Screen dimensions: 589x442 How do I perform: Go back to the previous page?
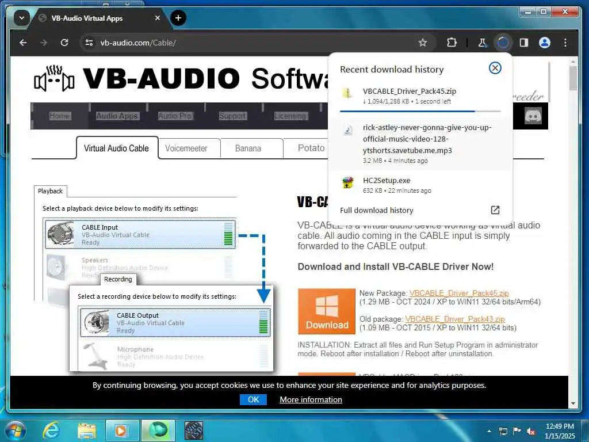coord(23,43)
